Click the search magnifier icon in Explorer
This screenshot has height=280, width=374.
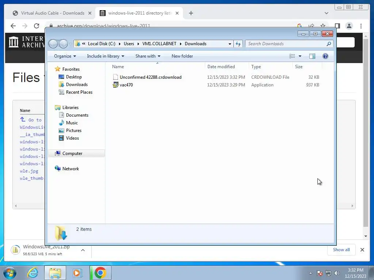pyautogui.click(x=329, y=44)
